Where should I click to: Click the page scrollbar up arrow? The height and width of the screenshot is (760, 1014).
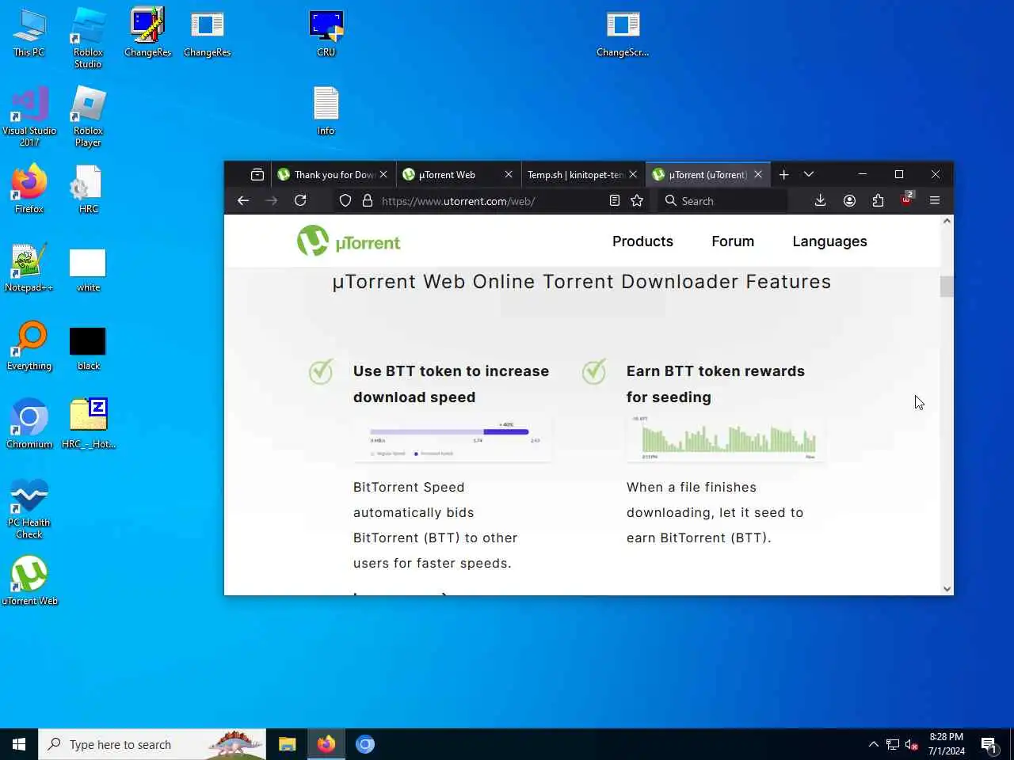[947, 222]
